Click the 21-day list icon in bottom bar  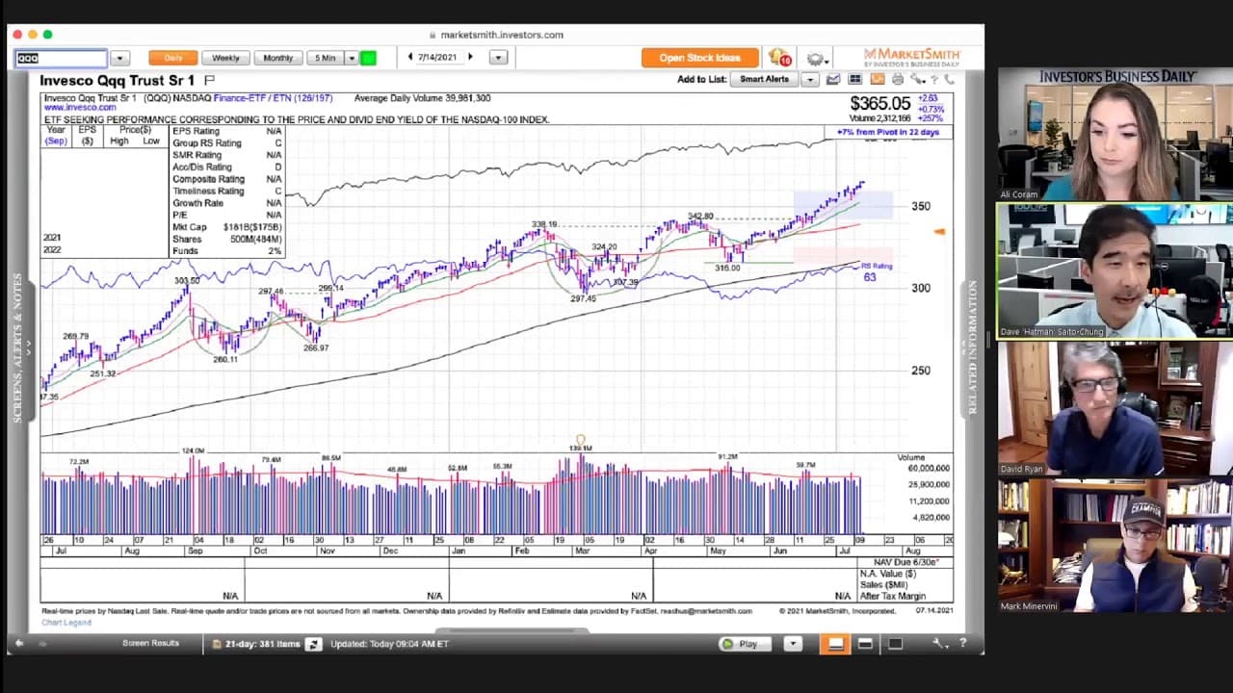click(x=217, y=644)
